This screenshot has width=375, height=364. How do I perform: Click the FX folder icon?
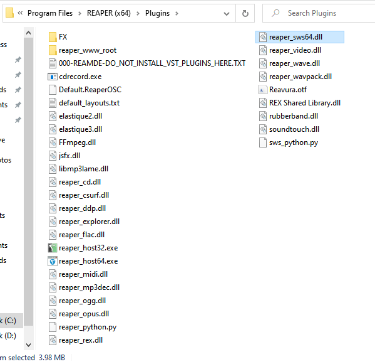(53, 37)
